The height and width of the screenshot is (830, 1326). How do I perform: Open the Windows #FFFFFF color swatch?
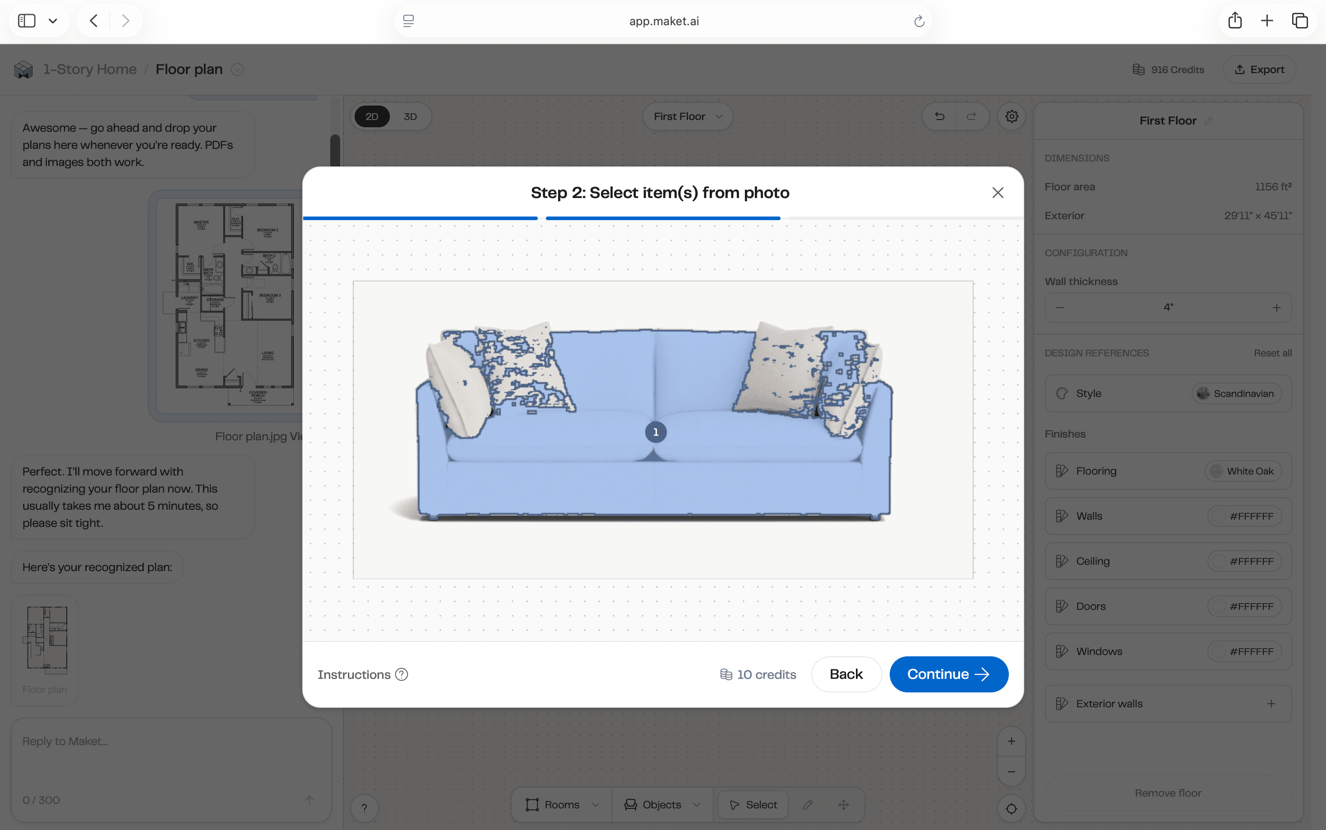pyautogui.click(x=1244, y=651)
